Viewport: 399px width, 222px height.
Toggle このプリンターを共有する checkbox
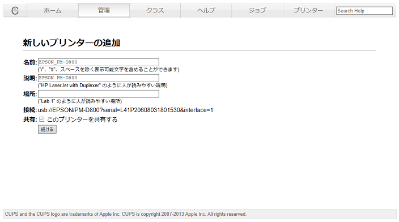(x=42, y=119)
